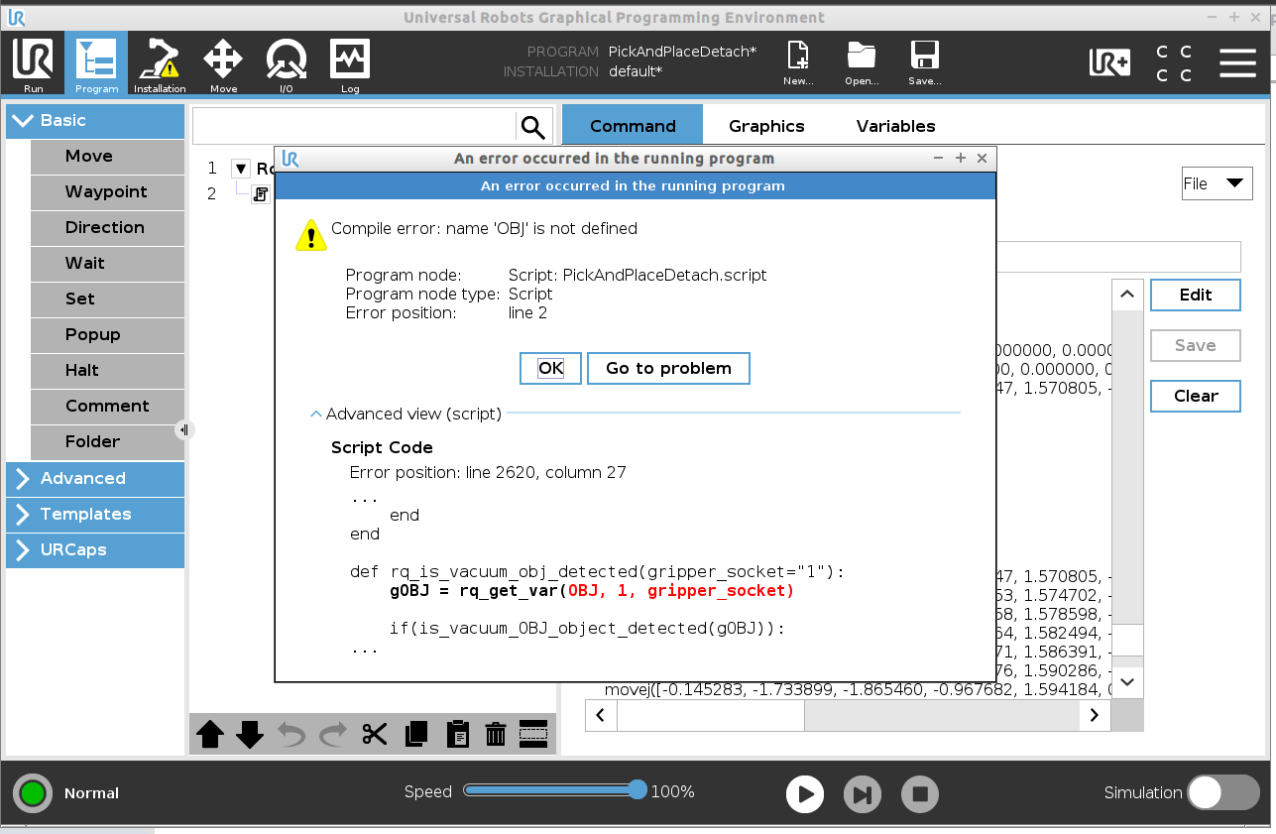Click the Go to problem button

pyautogui.click(x=668, y=368)
